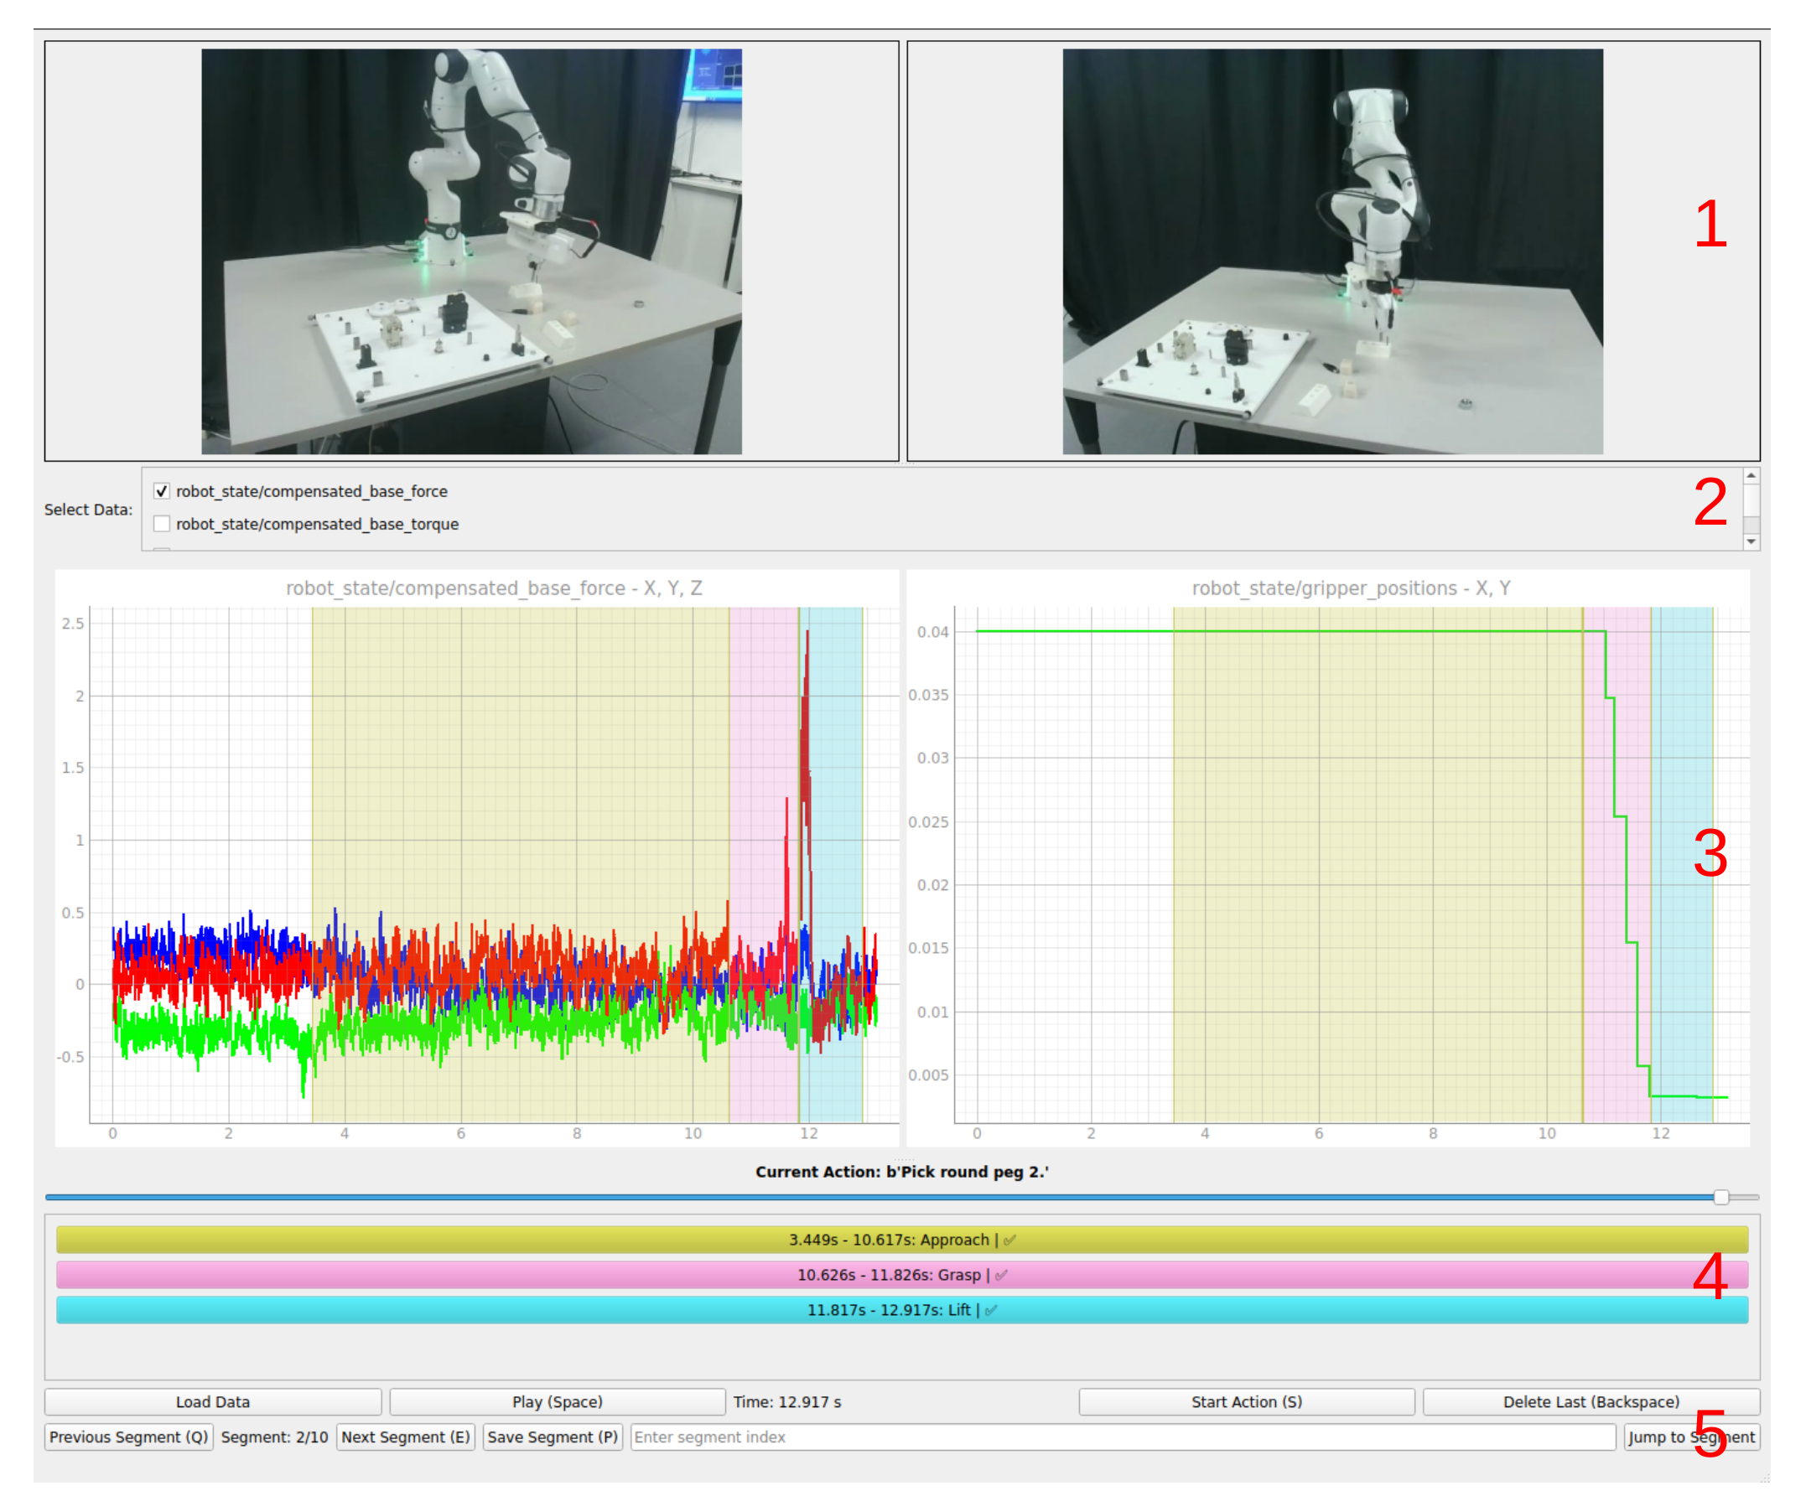This screenshot has height=1512, width=1806.
Task: Advance with Next Segment (E)
Action: pos(405,1437)
